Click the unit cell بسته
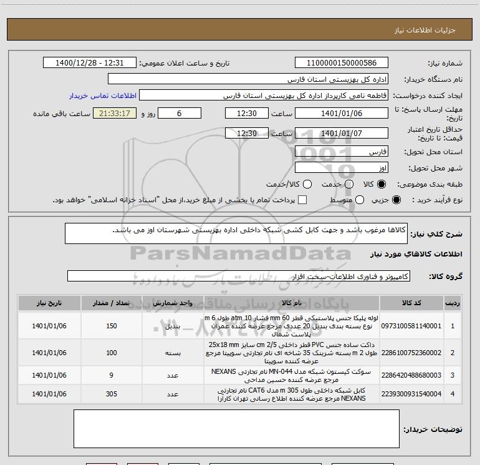480x465 pixels. point(173,353)
